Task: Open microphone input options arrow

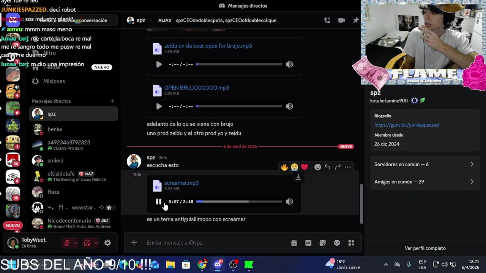Action: [x=76, y=243]
